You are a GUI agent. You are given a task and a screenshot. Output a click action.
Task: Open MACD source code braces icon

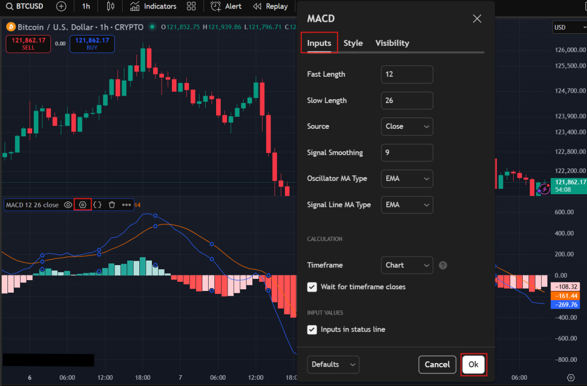pyautogui.click(x=97, y=204)
